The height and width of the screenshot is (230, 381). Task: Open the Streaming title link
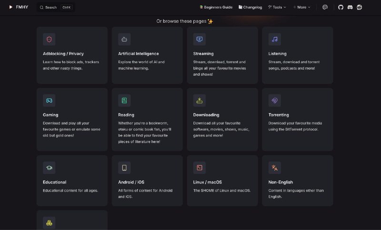pos(203,54)
